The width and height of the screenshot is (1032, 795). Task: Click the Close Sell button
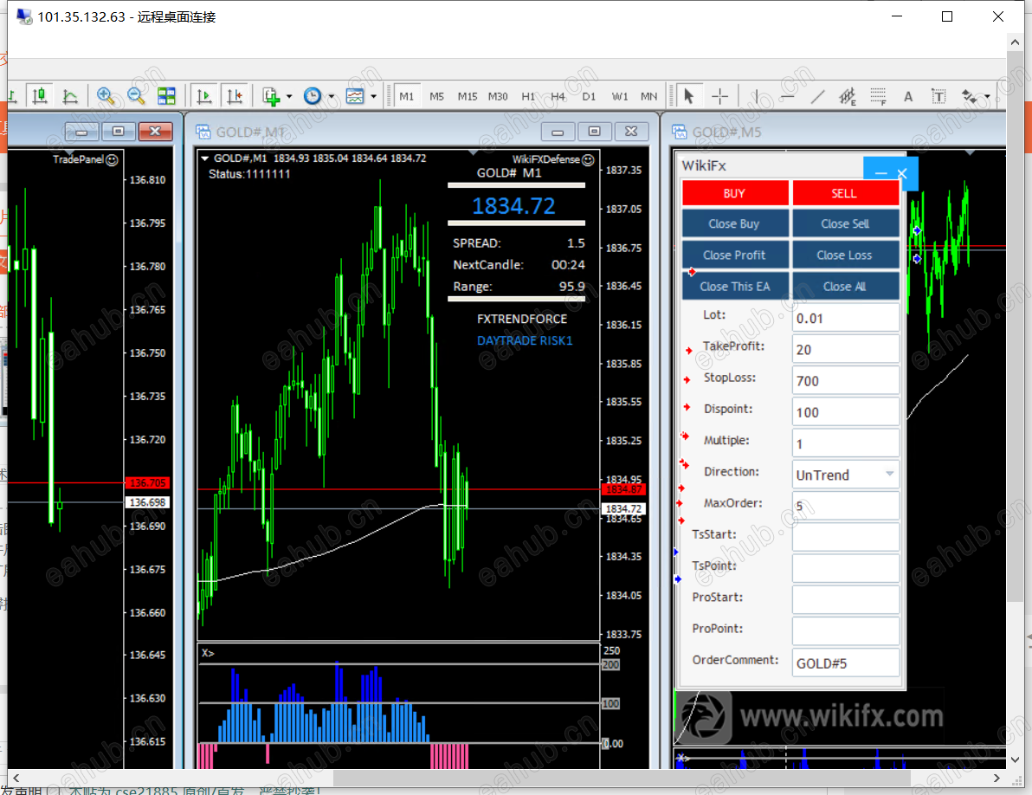[x=845, y=223]
